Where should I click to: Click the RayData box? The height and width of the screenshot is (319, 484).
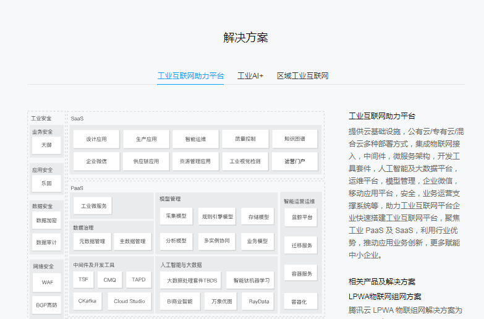[x=257, y=302]
